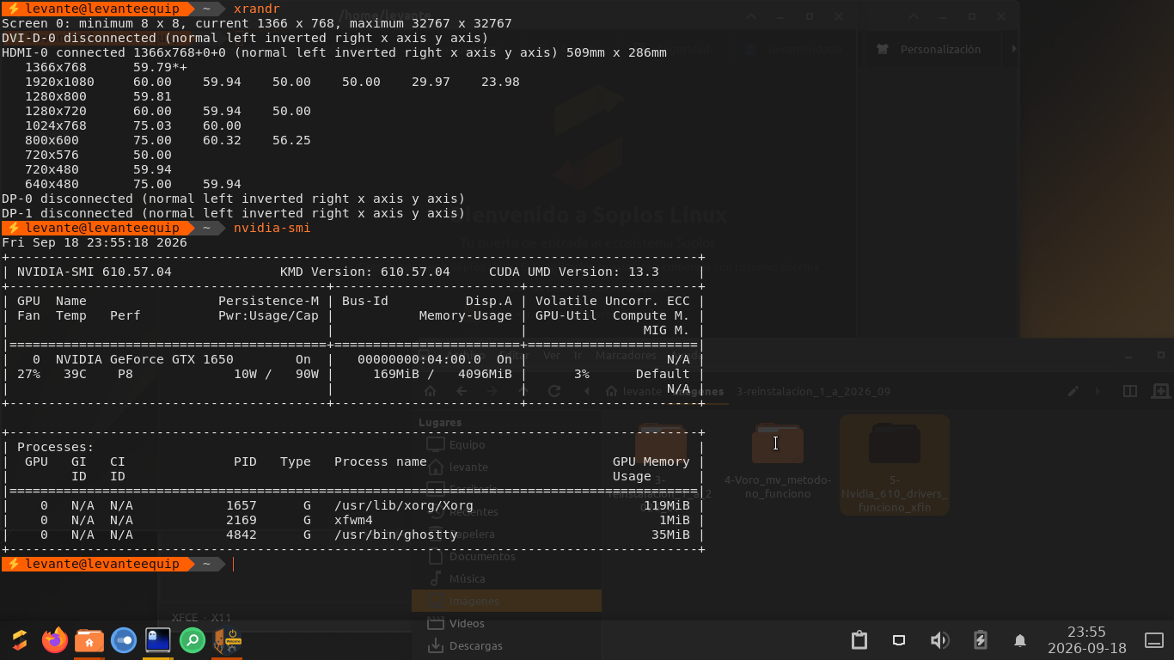Viewport: 1174px width, 660px height.
Task: Click the empty terminal prompt with the cursor
Action: coord(233,564)
